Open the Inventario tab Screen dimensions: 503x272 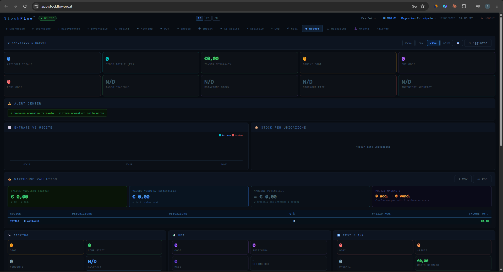click(x=97, y=29)
